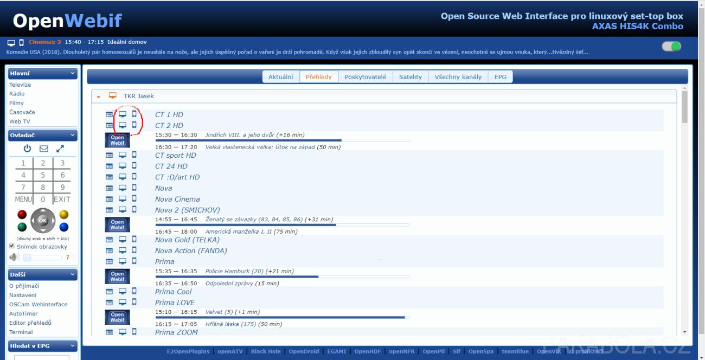This screenshot has height=360, width=705.
Task: Click the OK button on the remote pad
Action: [43, 220]
